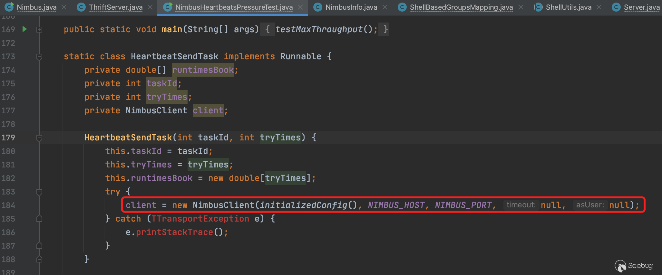Collapse the constructor fold marker at line 179

pos(39,138)
